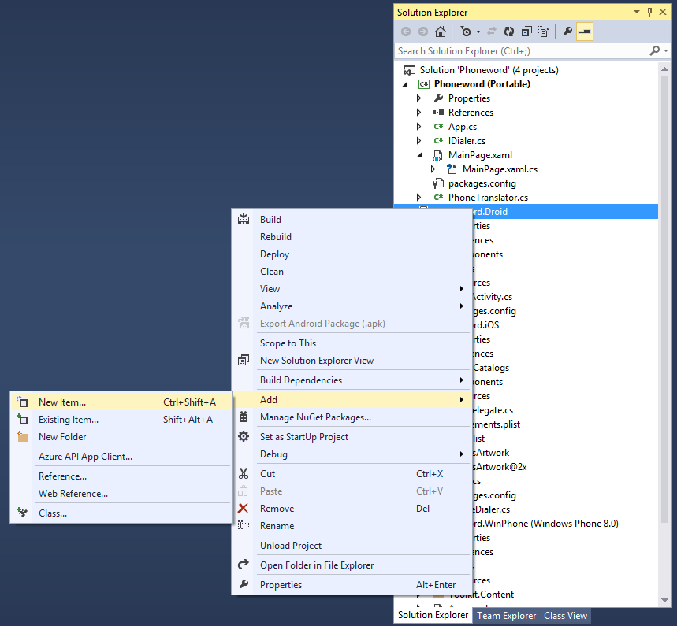Click the scrollbar up arrow

(x=665, y=69)
